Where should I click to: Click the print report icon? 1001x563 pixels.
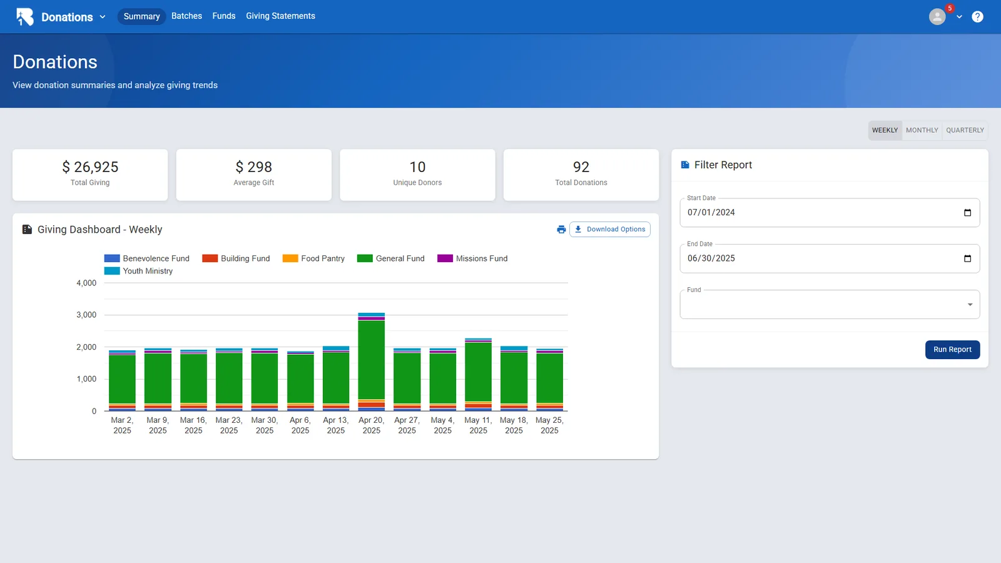point(561,230)
